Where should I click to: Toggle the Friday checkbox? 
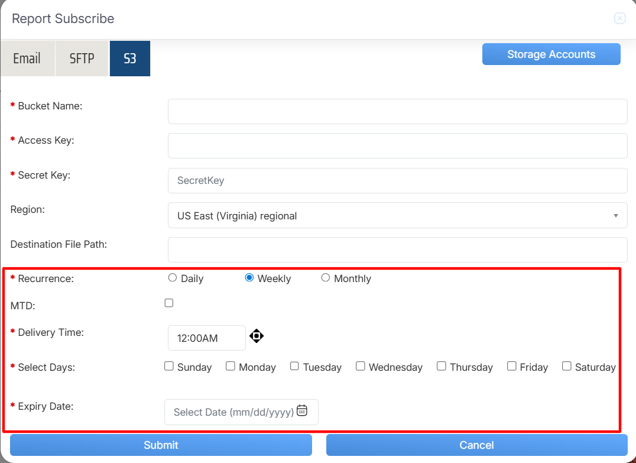pos(512,367)
